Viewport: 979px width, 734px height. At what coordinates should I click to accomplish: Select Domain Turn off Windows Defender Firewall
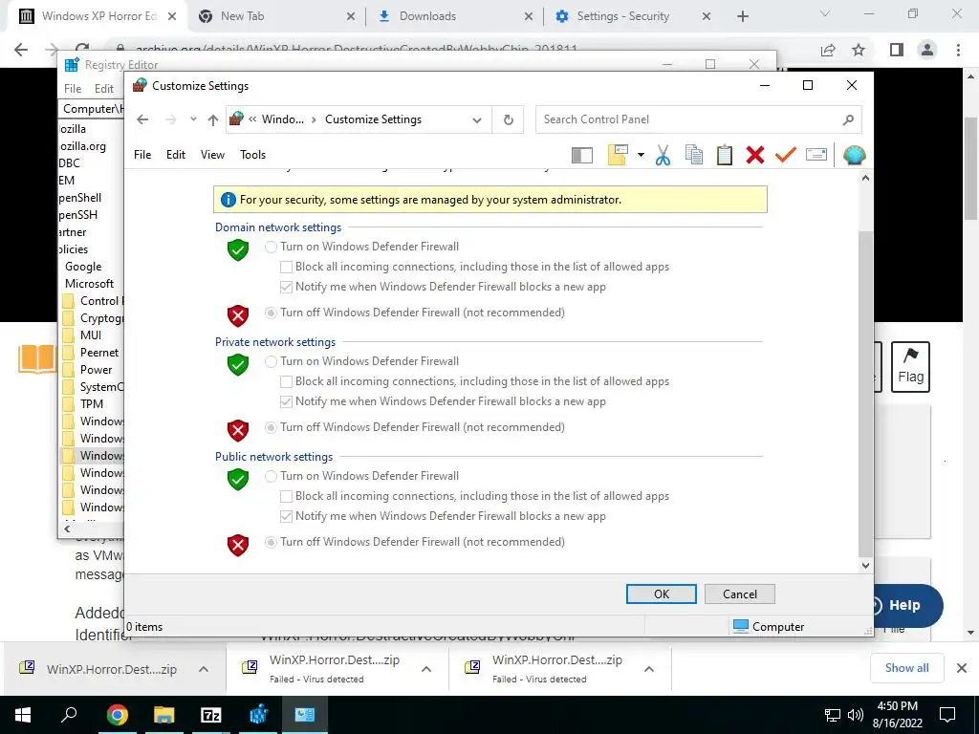[x=271, y=313]
